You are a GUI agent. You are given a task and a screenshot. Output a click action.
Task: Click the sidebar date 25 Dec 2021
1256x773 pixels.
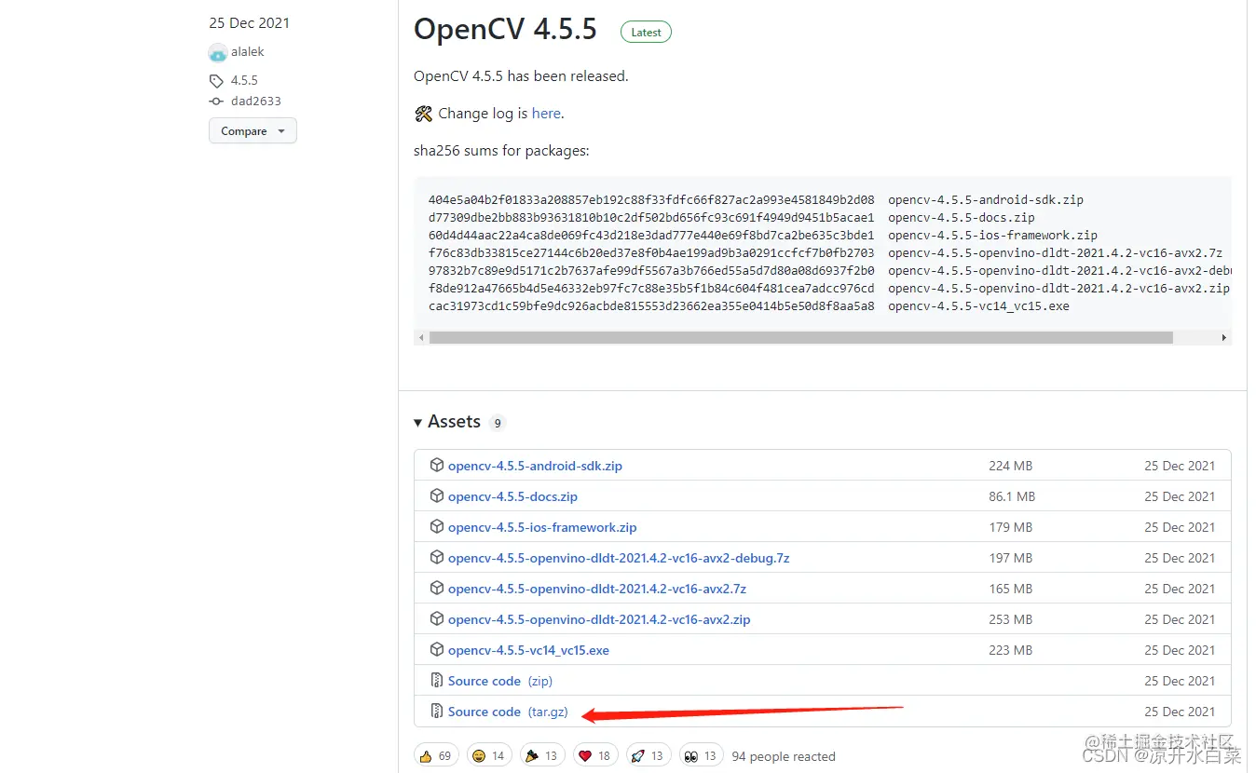pyautogui.click(x=249, y=22)
